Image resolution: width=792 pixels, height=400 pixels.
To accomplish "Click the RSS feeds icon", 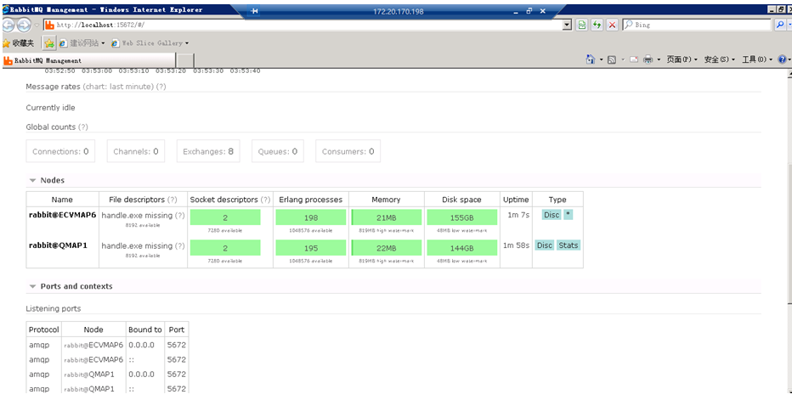I will pos(612,59).
